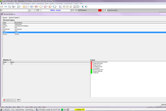Viewport: 166px width, 111px height.
Task: Click the trash delete icon button
Action: click(14, 100)
